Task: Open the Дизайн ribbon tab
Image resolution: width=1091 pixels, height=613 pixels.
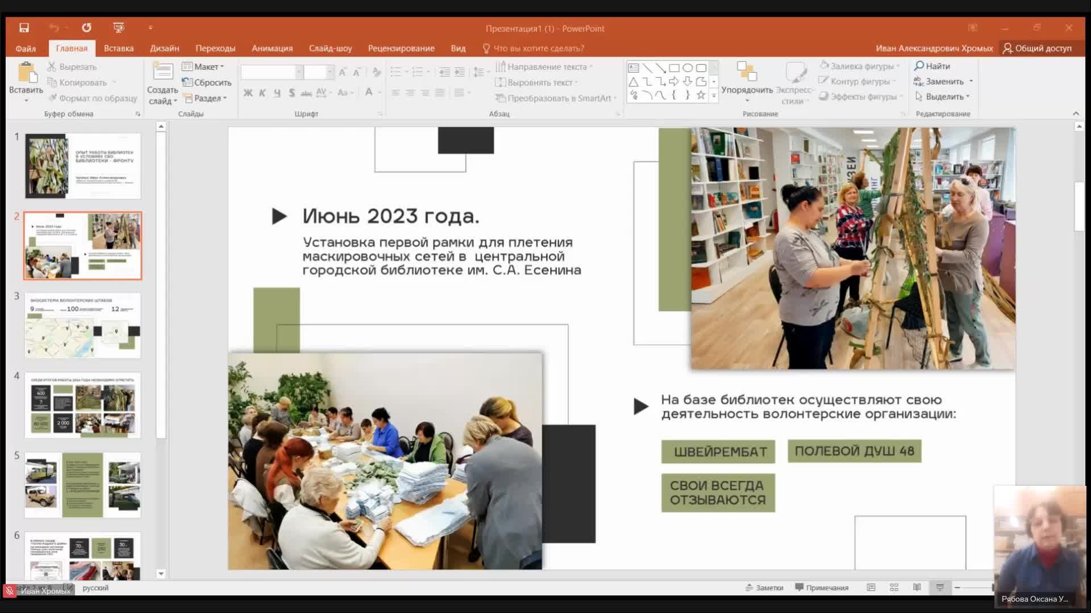Action: [x=164, y=48]
